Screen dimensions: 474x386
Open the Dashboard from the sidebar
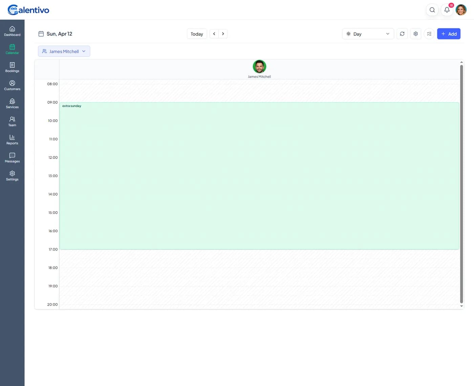[x=12, y=31]
